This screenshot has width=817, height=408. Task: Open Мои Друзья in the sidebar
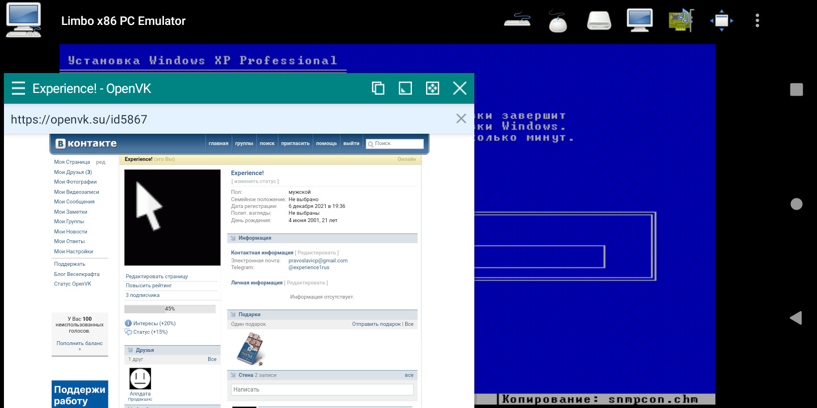pyautogui.click(x=73, y=172)
